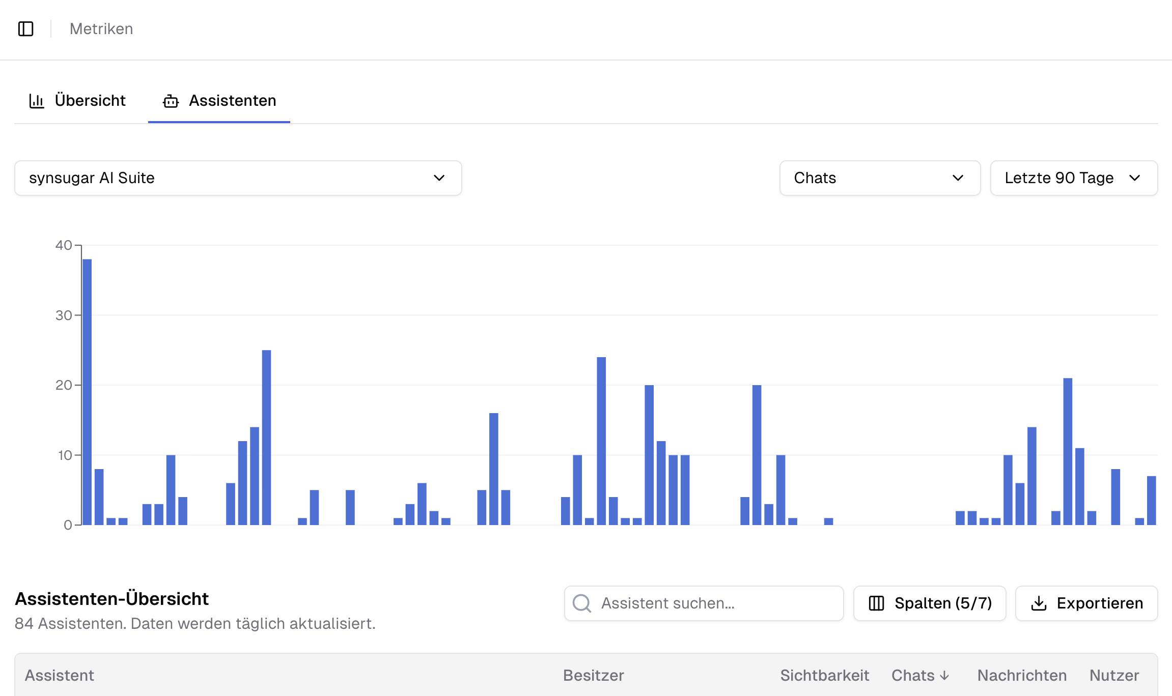Open the Spalten (5/7) column settings
Screen dimensions: 1172x696
click(x=929, y=603)
